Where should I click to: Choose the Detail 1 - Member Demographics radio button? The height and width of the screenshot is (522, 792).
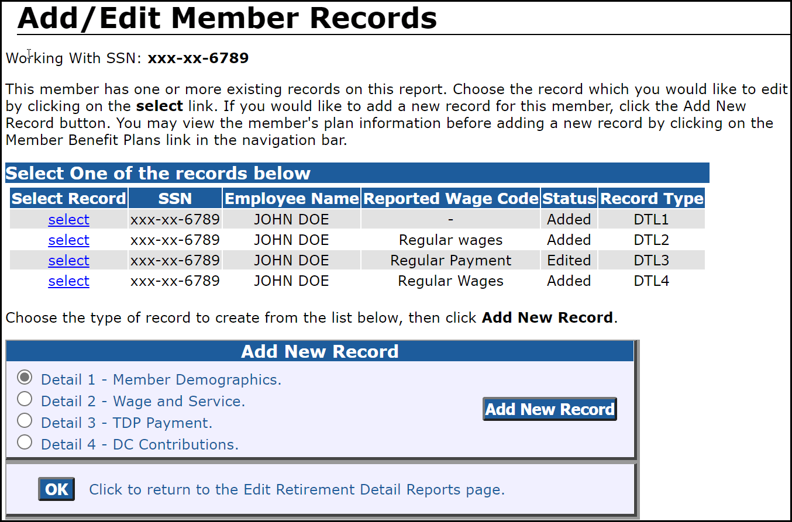click(25, 377)
